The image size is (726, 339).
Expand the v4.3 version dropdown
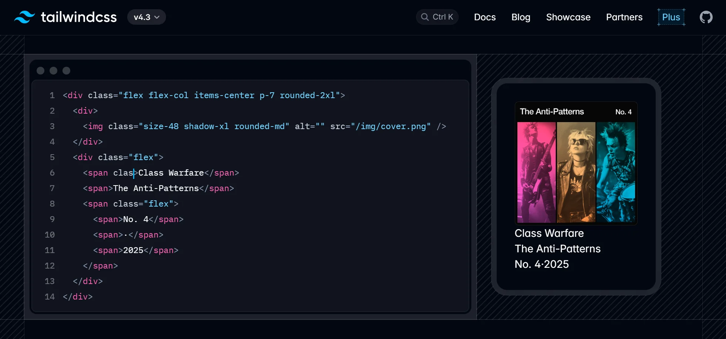click(146, 17)
